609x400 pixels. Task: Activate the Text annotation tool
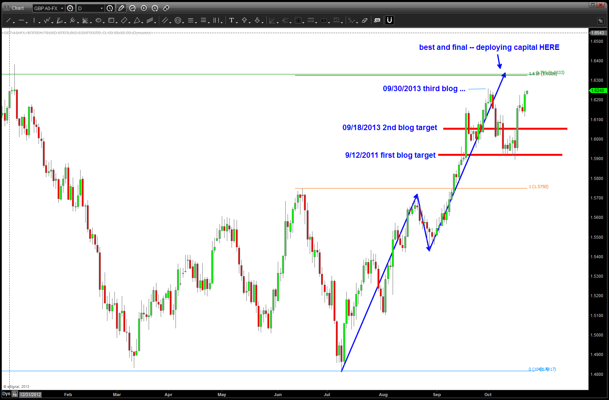coord(232,20)
